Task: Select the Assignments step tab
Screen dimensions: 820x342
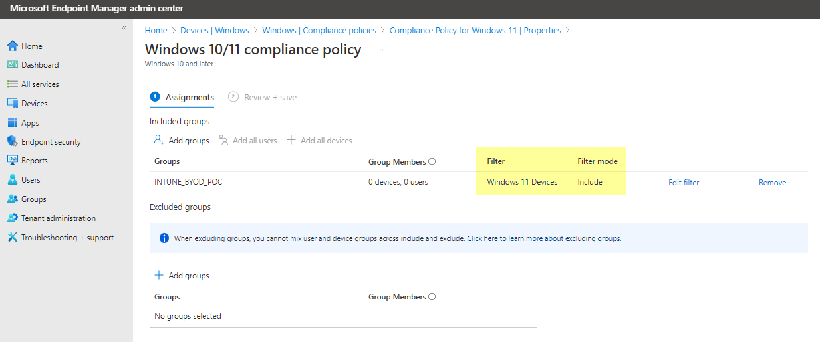Action: 182,97
